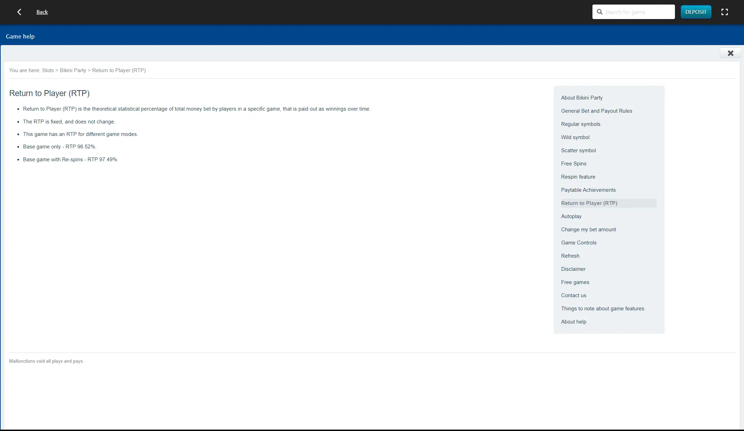Image resolution: width=744 pixels, height=431 pixels.
Task: Open Change my bet amount topic
Action: [x=588, y=230]
